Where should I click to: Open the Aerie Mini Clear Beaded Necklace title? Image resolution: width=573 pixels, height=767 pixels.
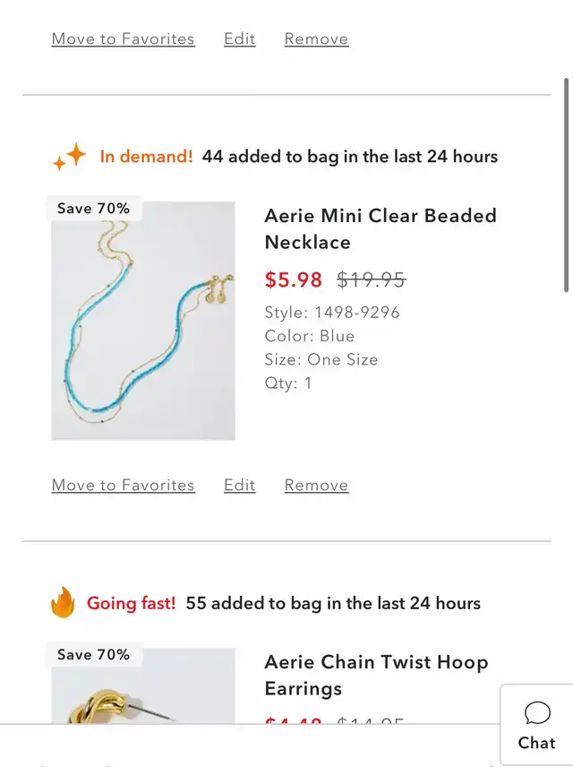[x=381, y=228]
